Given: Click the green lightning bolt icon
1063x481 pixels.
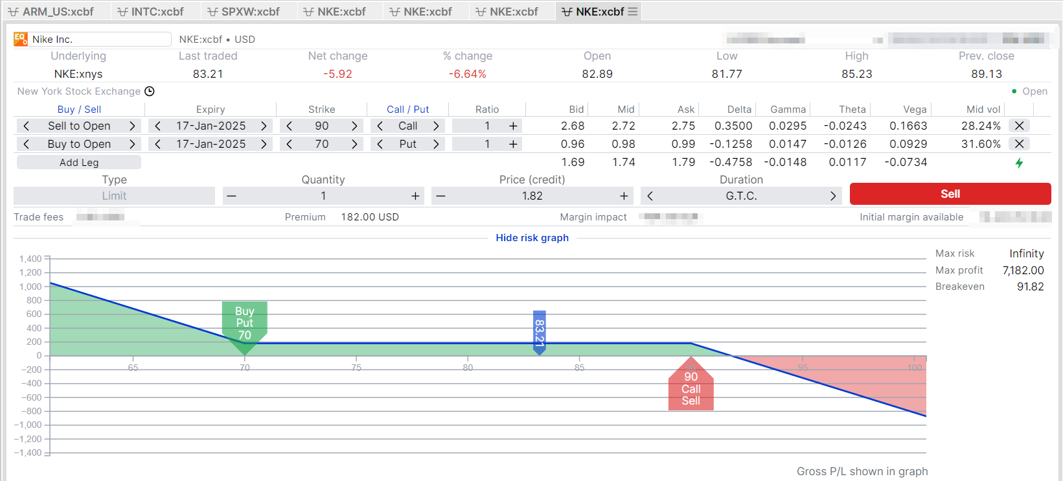Looking at the screenshot, I should click(x=1019, y=163).
